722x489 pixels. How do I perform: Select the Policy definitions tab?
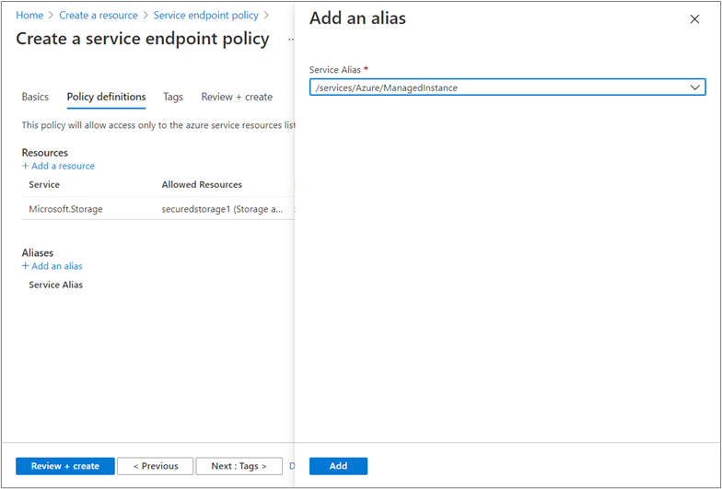pos(107,97)
